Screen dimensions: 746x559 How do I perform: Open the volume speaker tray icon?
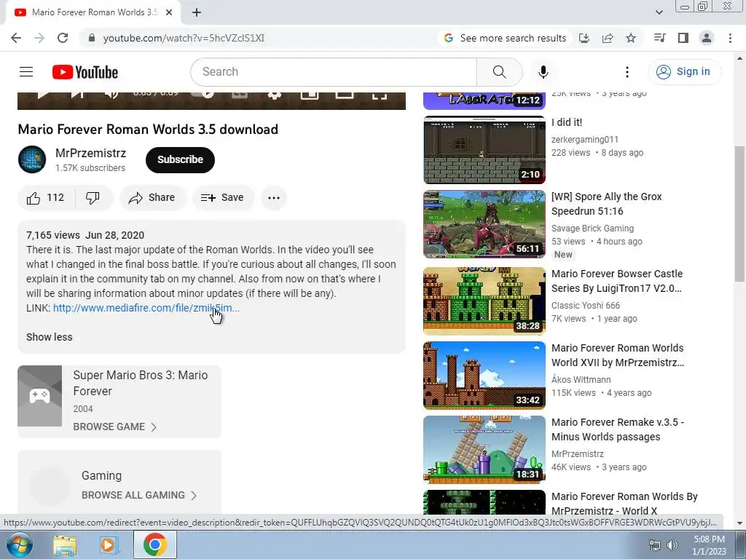(672, 545)
